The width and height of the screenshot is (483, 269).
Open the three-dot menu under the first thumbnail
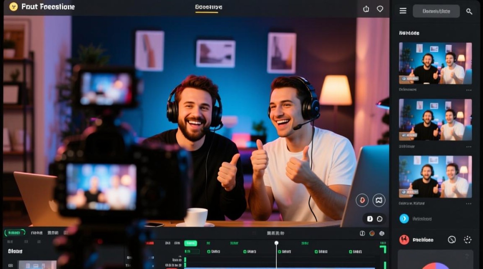(469, 90)
